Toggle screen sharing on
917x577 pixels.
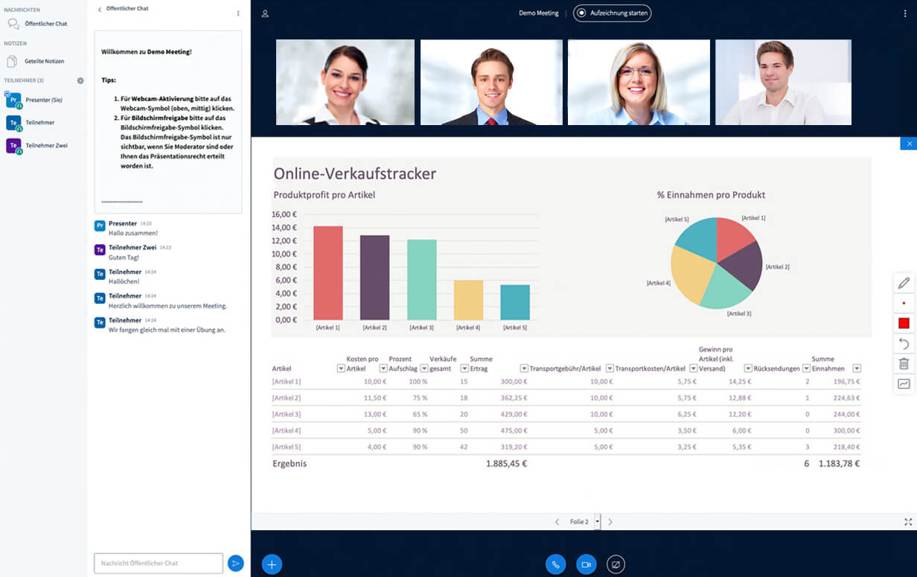click(616, 564)
